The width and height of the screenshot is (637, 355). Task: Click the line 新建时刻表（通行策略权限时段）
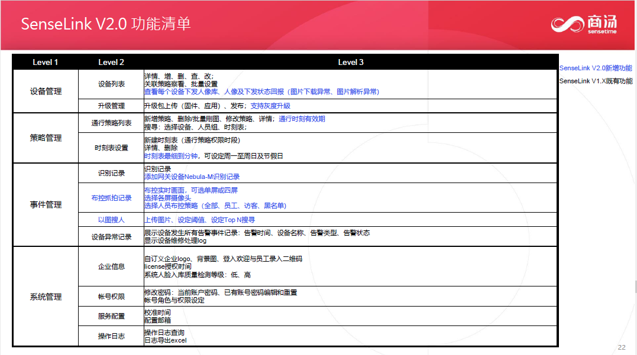(192, 140)
